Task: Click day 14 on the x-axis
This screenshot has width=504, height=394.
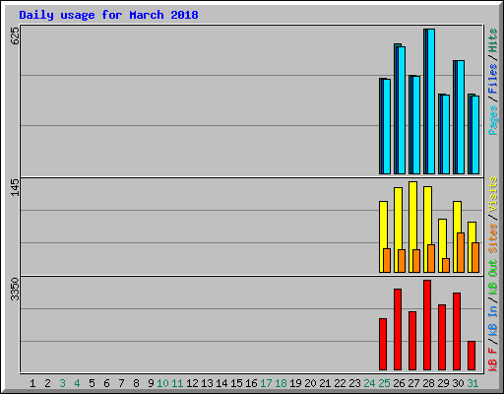Action: click(221, 383)
